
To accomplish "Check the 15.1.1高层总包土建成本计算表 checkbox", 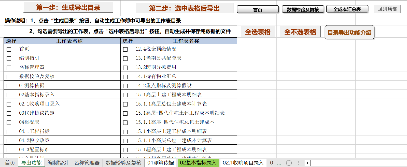I will point(125,104).
